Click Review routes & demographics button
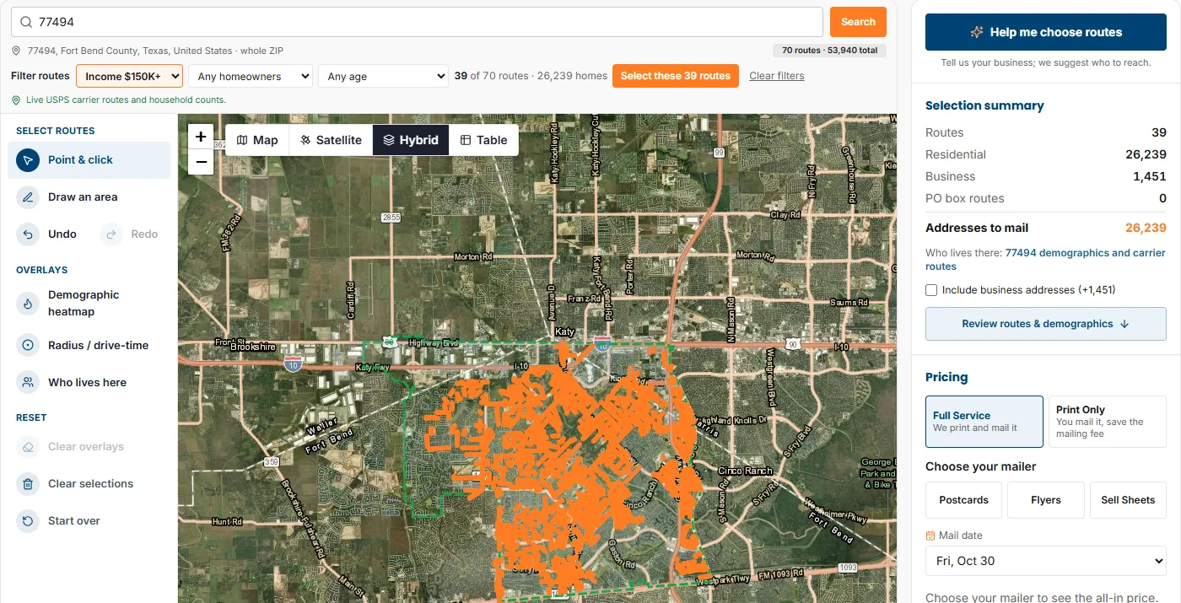 coord(1046,324)
